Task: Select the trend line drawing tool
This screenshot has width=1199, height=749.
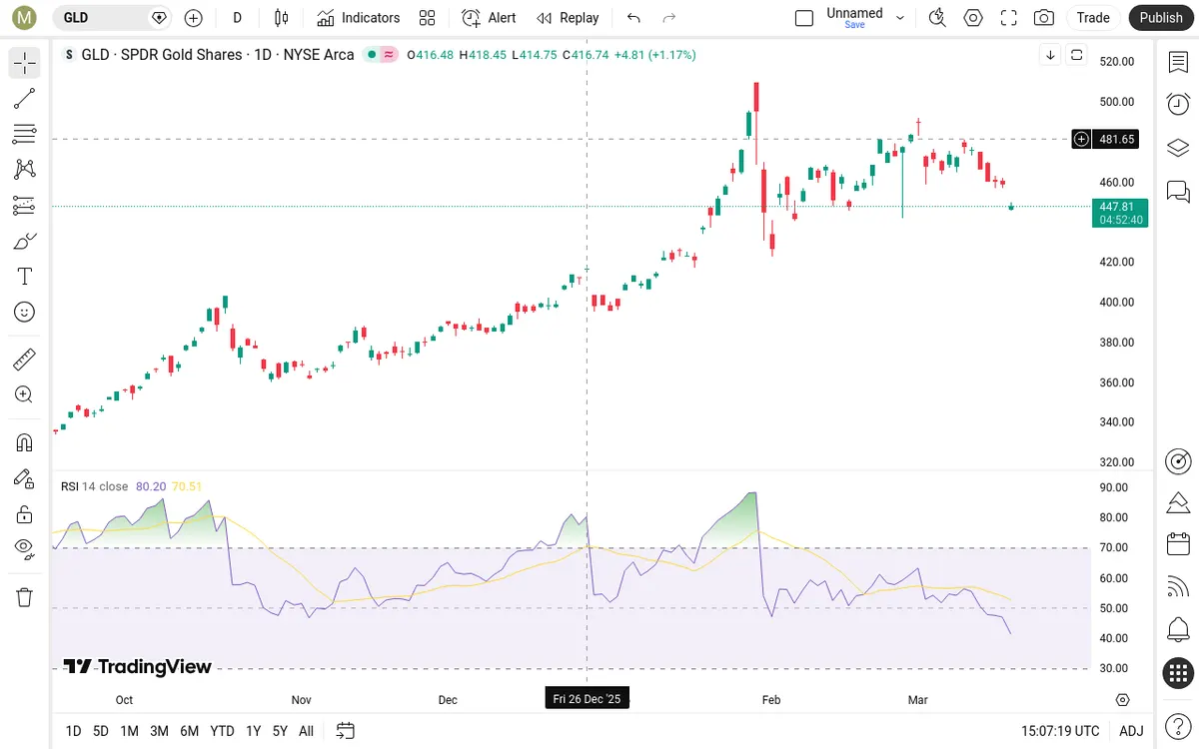Action: pyautogui.click(x=25, y=98)
